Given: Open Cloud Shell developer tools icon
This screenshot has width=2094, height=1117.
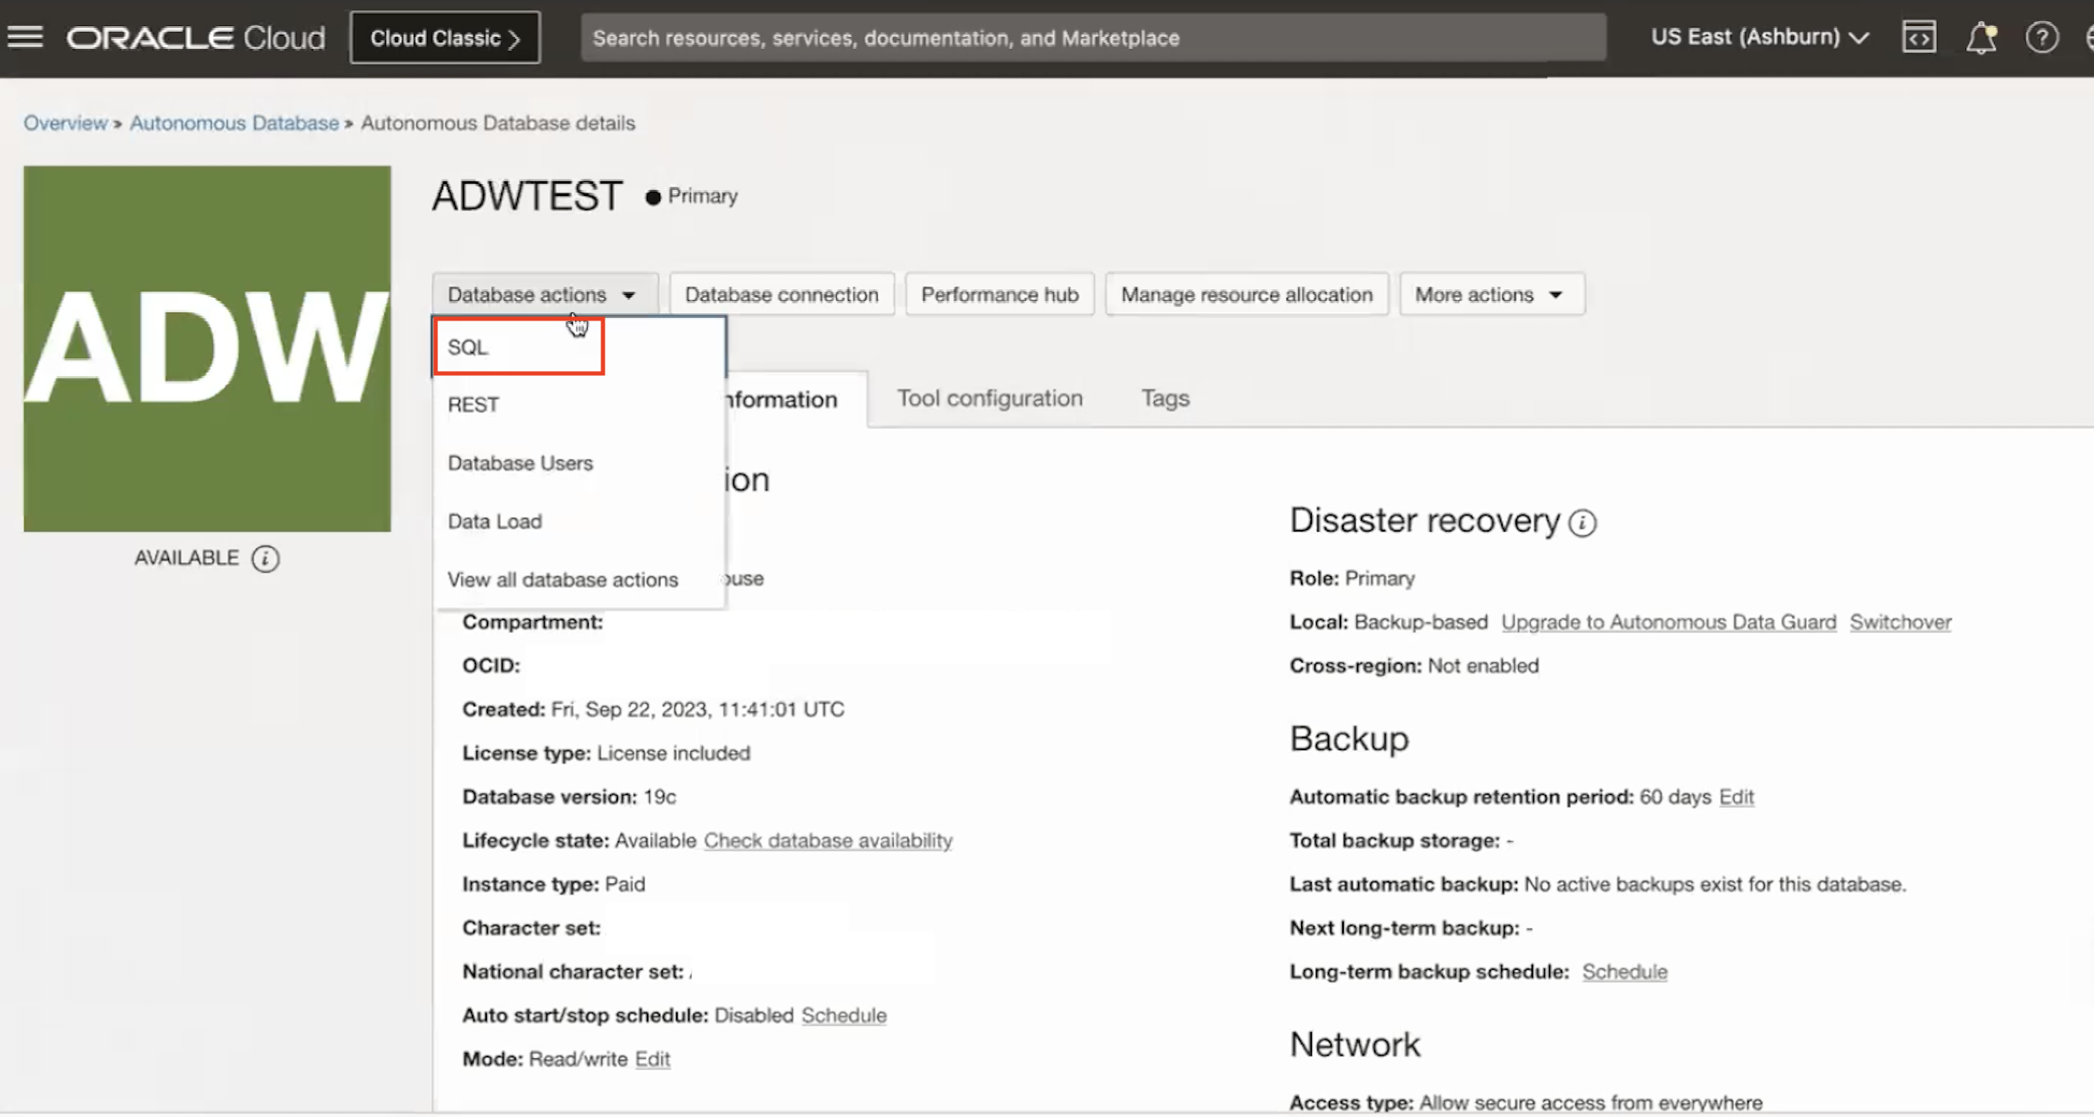Looking at the screenshot, I should pos(1918,38).
